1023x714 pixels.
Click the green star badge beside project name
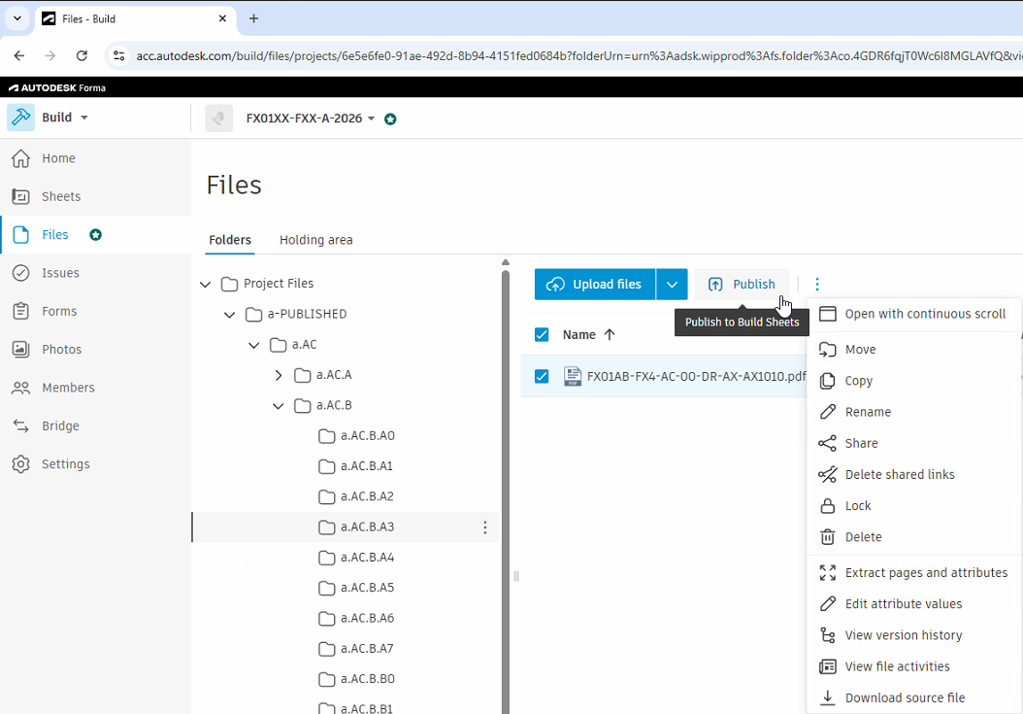390,119
